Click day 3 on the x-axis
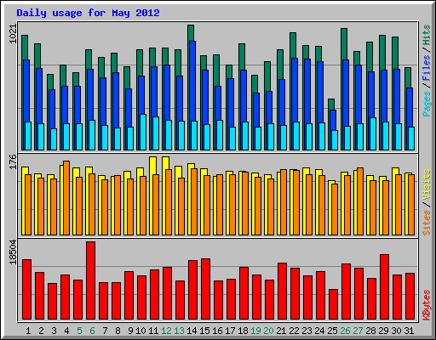The image size is (436, 340). [54, 331]
